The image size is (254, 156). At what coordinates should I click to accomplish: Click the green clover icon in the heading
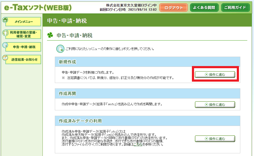point(50,35)
